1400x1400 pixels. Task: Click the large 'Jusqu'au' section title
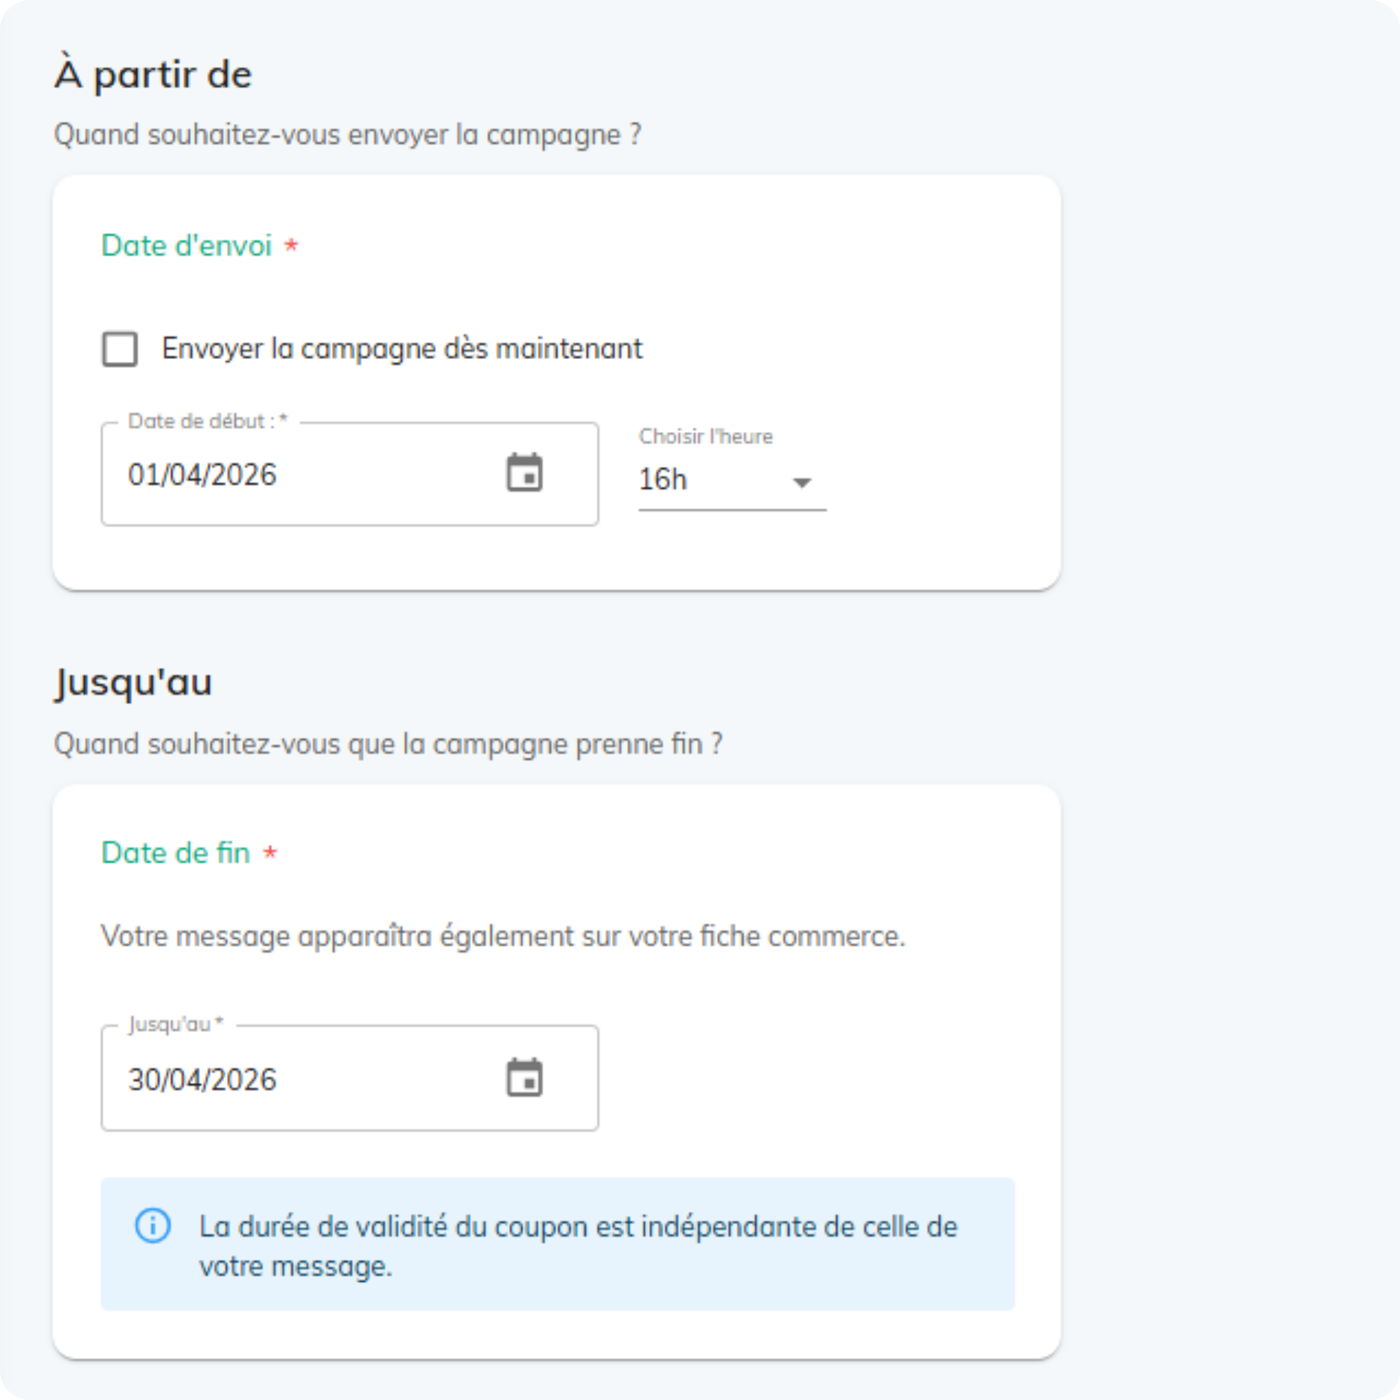(133, 682)
